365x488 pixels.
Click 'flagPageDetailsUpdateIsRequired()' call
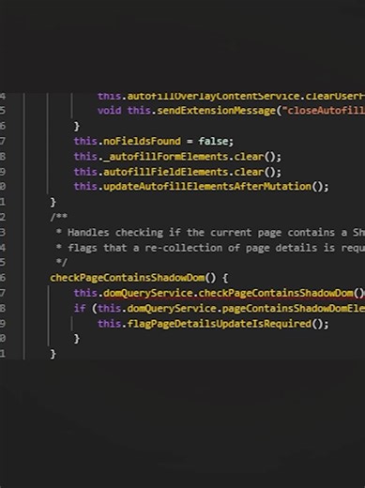pyautogui.click(x=225, y=324)
